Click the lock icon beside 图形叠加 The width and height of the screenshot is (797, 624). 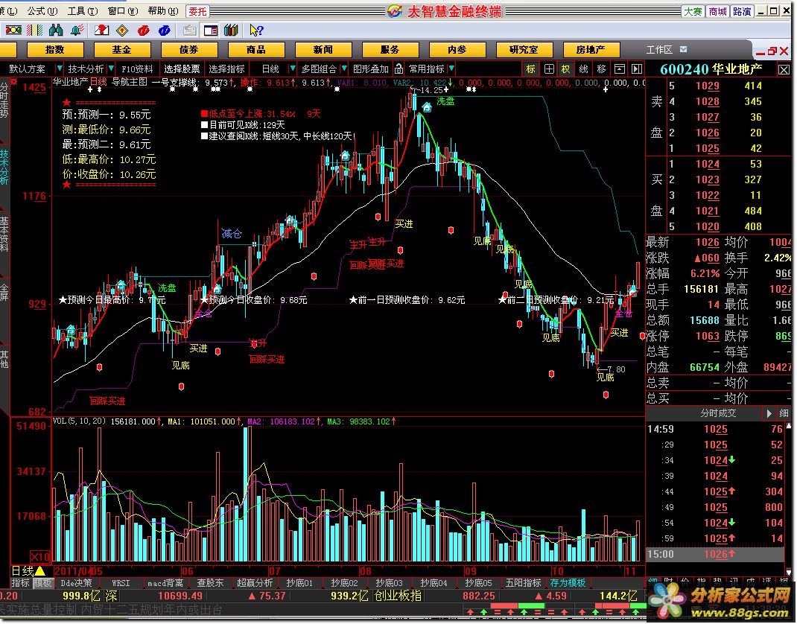click(399, 69)
